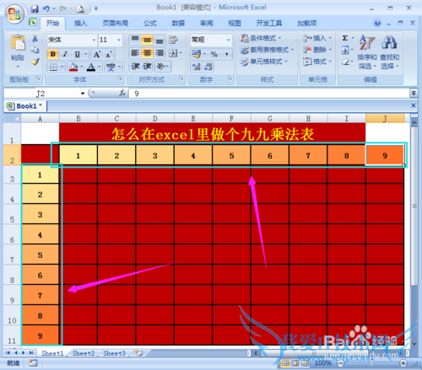Viewport: 422px width, 370px height.
Task: Apply percent style to cells
Action: [214, 54]
